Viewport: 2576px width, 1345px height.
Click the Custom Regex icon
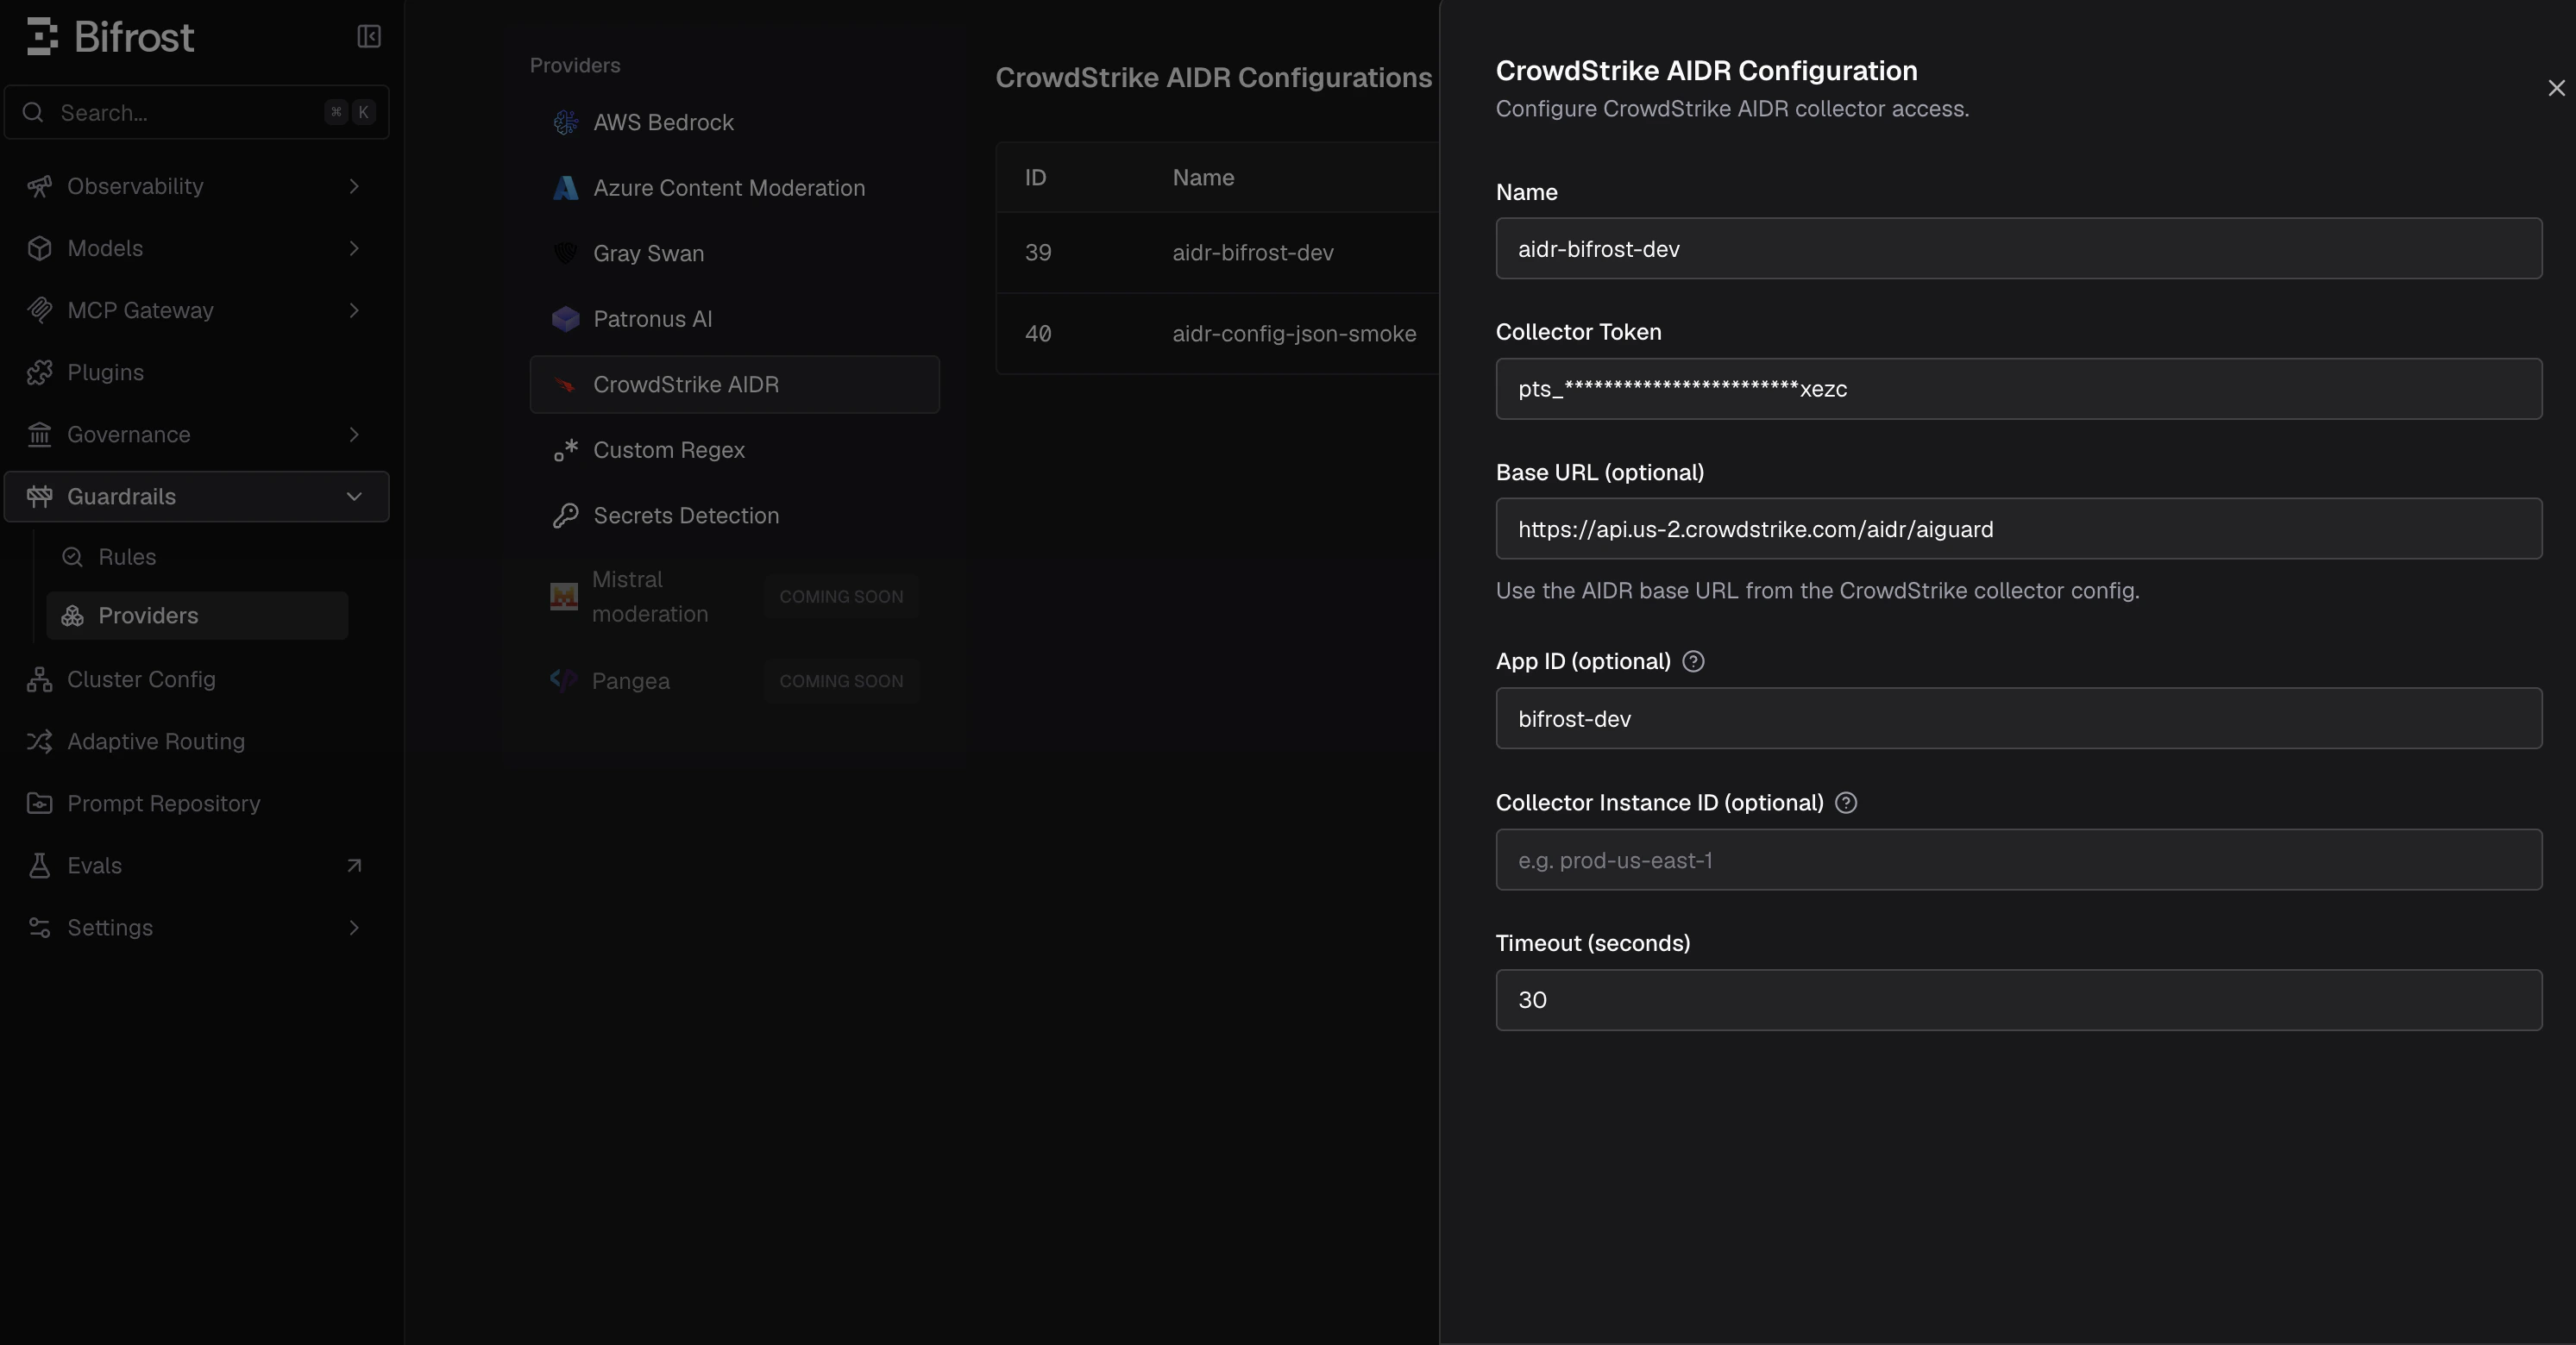point(565,450)
